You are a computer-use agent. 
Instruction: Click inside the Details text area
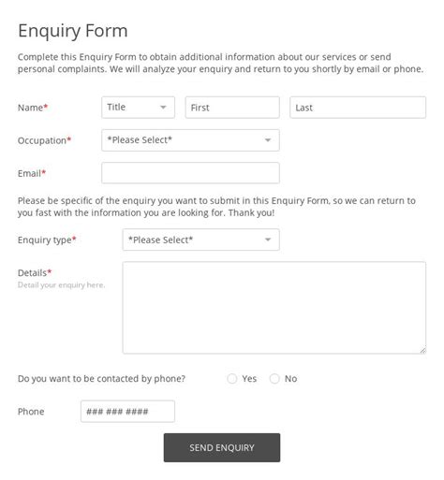coord(274,308)
